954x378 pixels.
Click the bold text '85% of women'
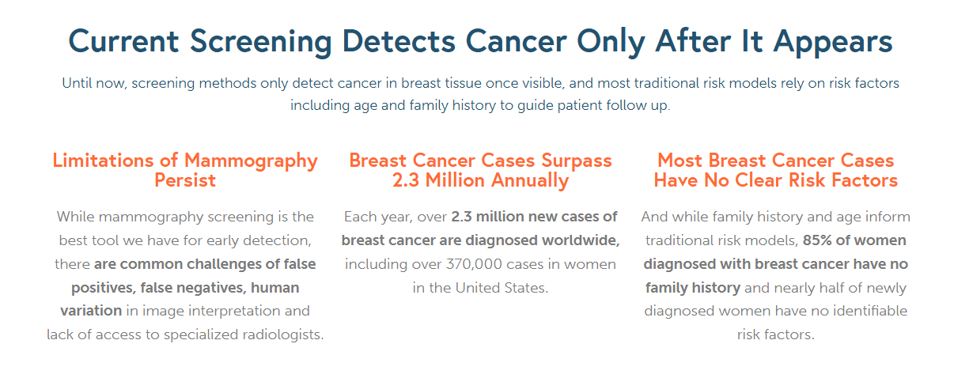point(854,240)
